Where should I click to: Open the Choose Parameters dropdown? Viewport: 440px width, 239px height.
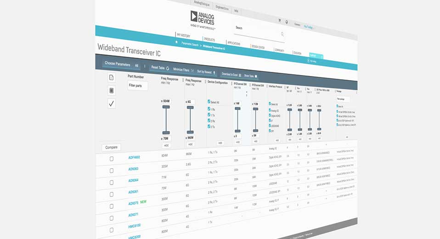point(117,64)
